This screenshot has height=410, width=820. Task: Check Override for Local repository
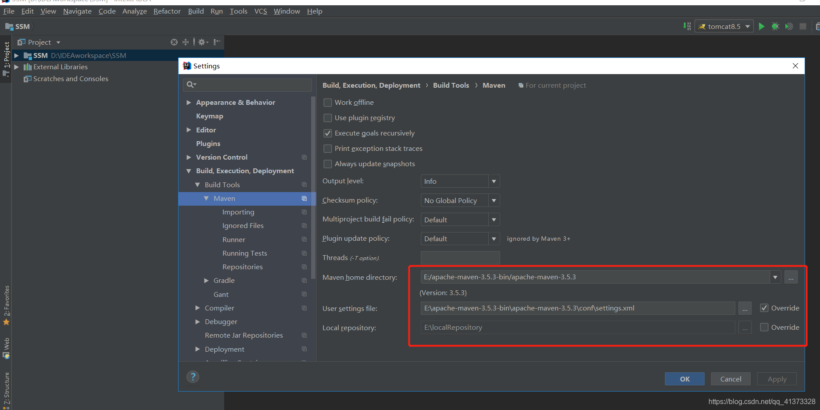(x=764, y=327)
